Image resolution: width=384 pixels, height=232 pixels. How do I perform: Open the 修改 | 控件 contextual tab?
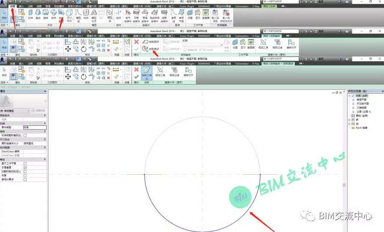click(x=270, y=6)
